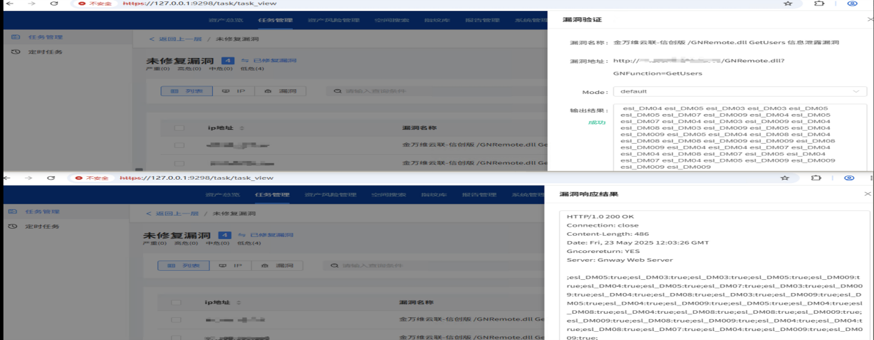Click search magnifier icon in 漏洞验证 window

[338, 91]
